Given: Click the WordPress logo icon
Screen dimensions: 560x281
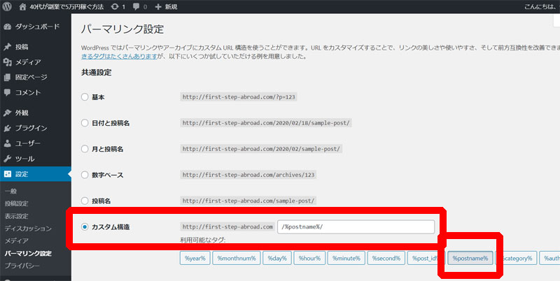Looking at the screenshot, I should click(8, 7).
